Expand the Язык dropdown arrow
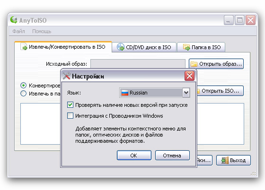The height and width of the screenshot is (190, 265). click(186, 93)
